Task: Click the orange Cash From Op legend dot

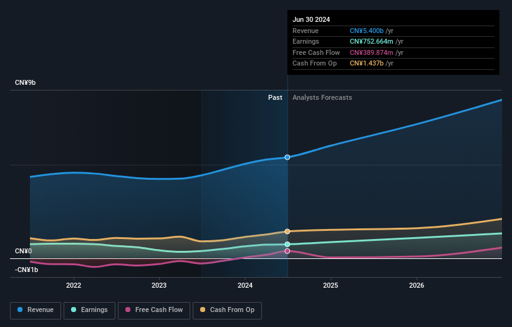Action: click(203, 310)
